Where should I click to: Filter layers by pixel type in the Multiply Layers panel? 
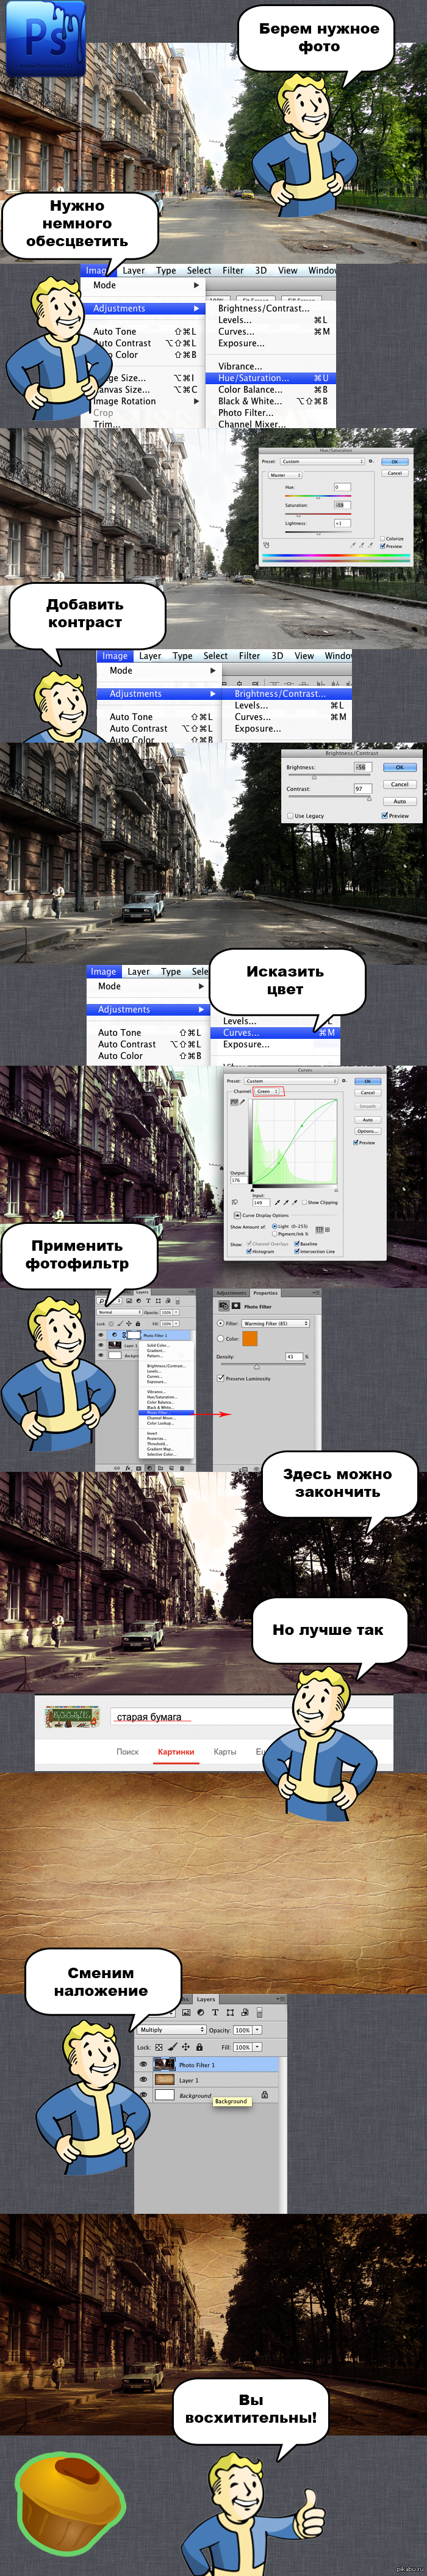pyautogui.click(x=187, y=2013)
